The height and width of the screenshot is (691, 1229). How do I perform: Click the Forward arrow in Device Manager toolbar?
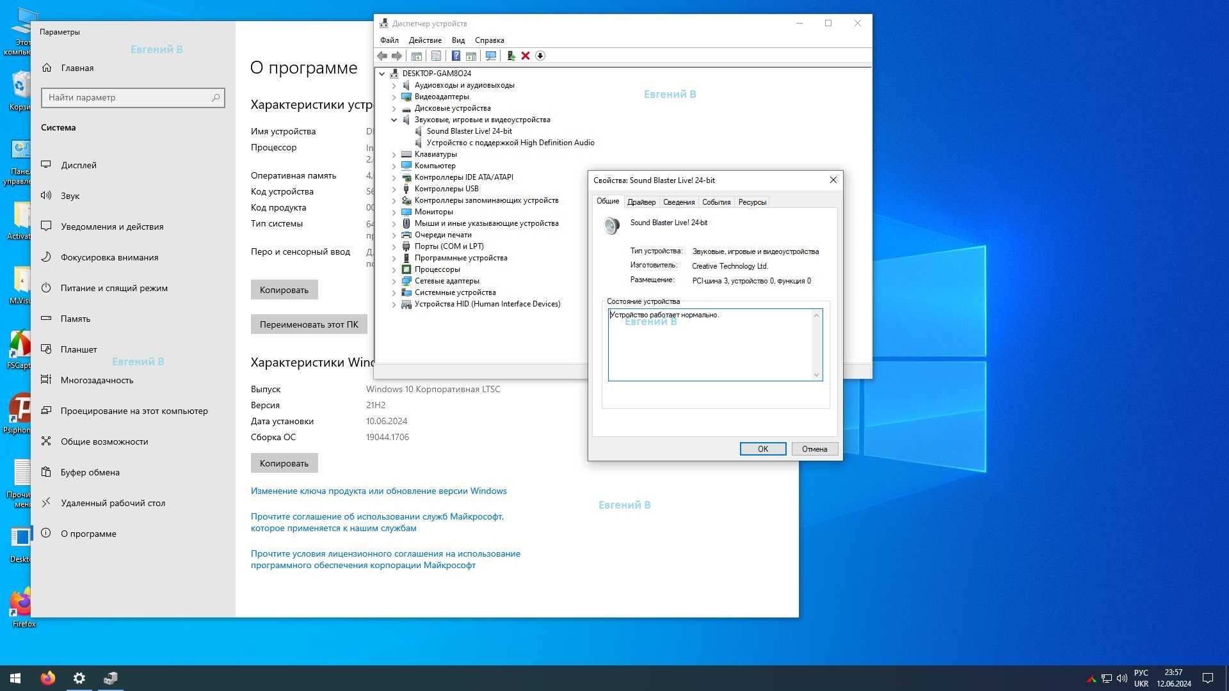coord(397,56)
